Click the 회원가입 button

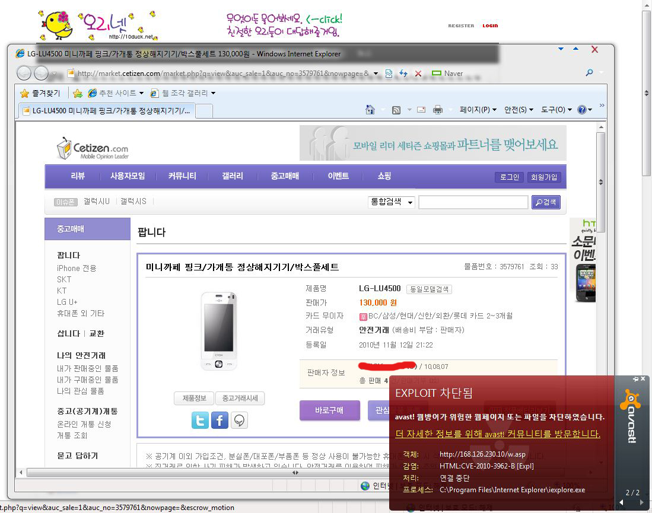coord(544,177)
